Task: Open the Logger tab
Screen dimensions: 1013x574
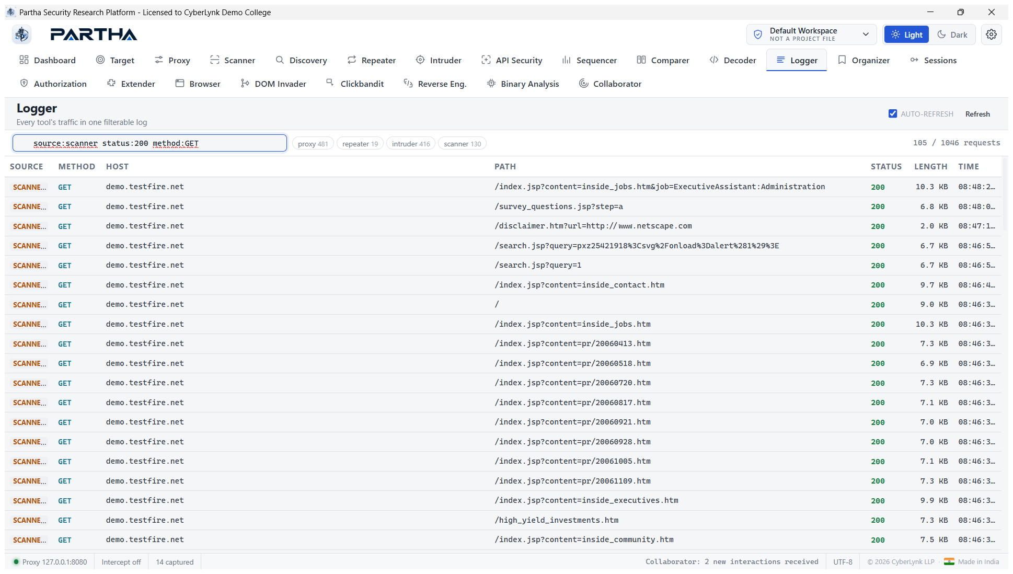Action: pyautogui.click(x=797, y=60)
